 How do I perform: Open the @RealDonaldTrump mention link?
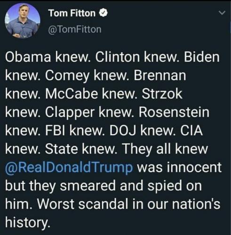point(69,168)
